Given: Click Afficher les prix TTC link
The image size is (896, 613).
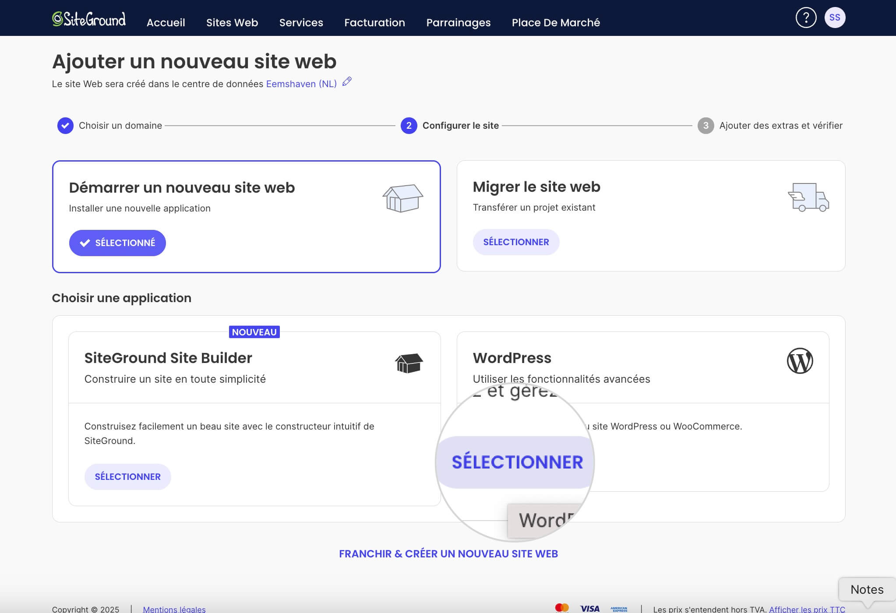Looking at the screenshot, I should [807, 609].
